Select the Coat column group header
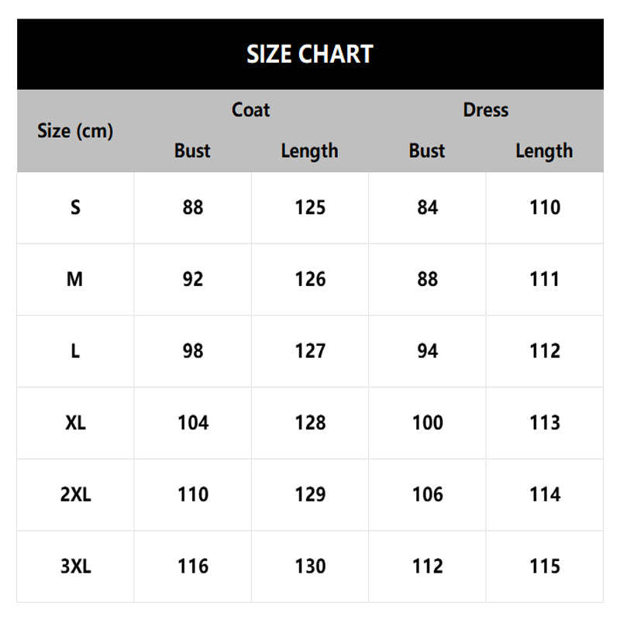The width and height of the screenshot is (620, 620). point(251,110)
